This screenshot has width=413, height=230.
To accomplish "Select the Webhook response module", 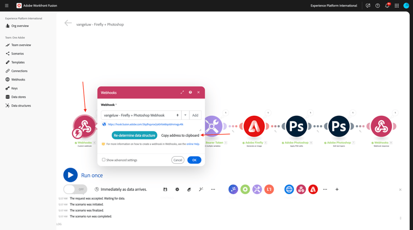I will 381,126.
